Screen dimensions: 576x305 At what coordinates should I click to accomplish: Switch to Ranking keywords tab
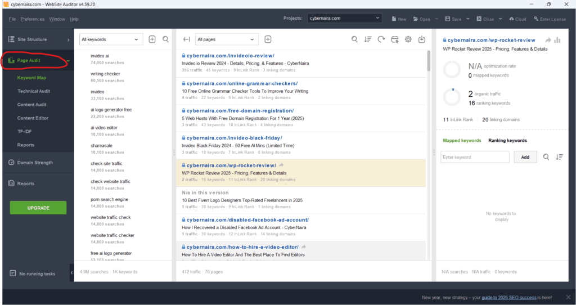coord(507,140)
